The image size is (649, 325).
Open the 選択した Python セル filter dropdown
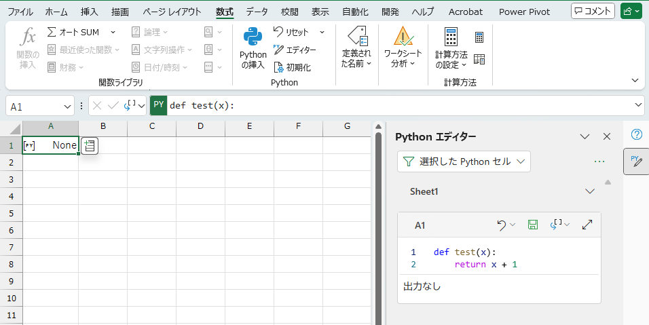point(464,161)
